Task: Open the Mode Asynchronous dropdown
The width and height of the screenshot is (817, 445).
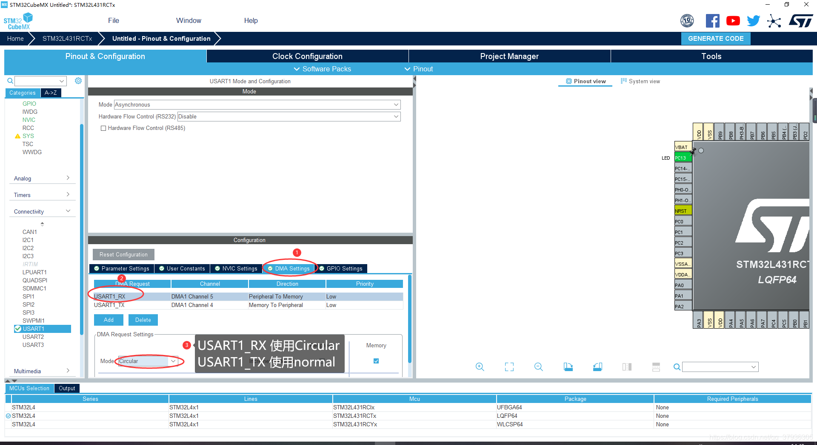Action: pyautogui.click(x=257, y=104)
